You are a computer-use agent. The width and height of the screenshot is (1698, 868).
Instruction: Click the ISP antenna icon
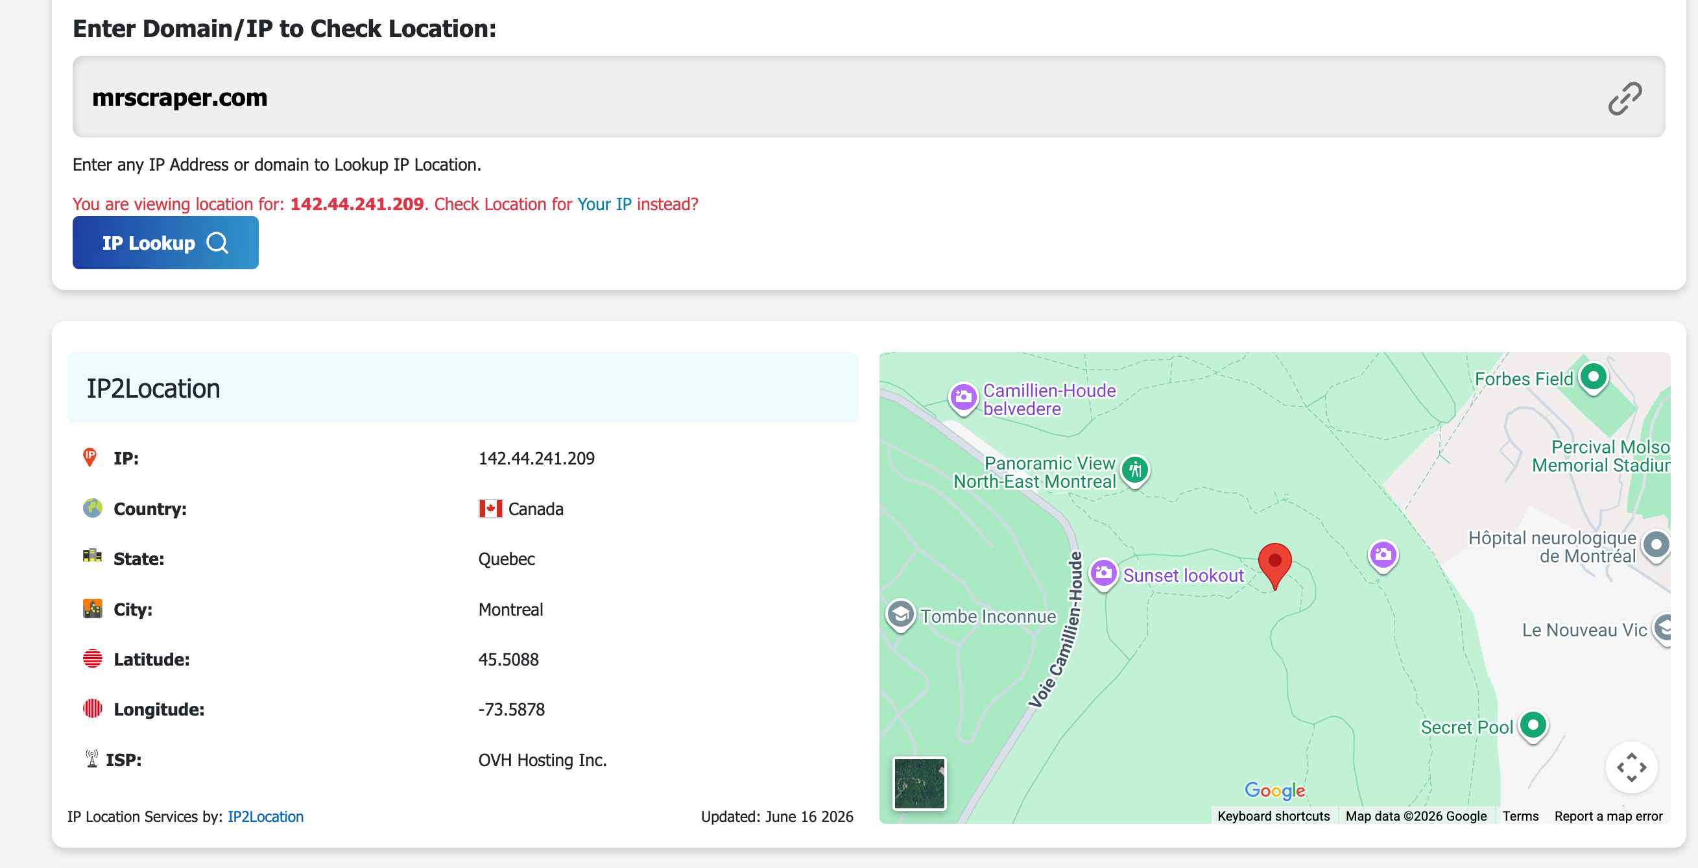pyautogui.click(x=91, y=758)
